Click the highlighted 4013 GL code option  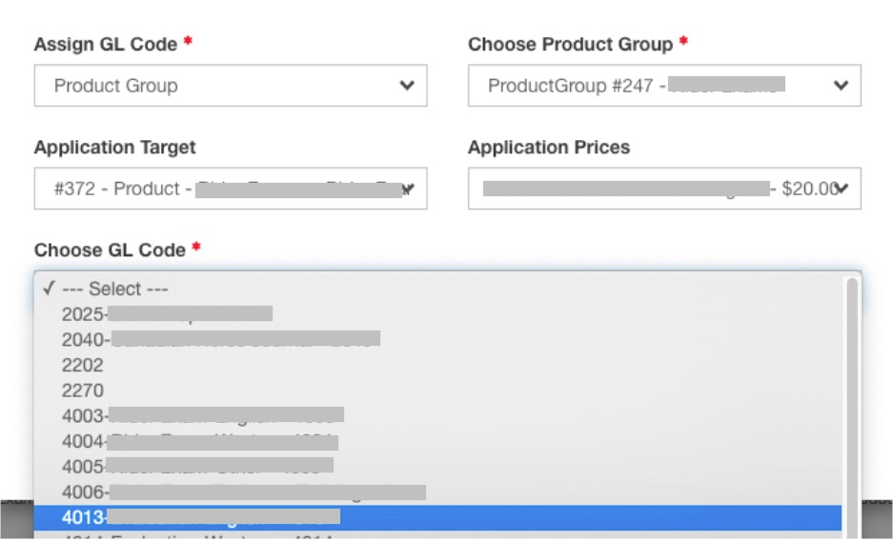coord(200,517)
